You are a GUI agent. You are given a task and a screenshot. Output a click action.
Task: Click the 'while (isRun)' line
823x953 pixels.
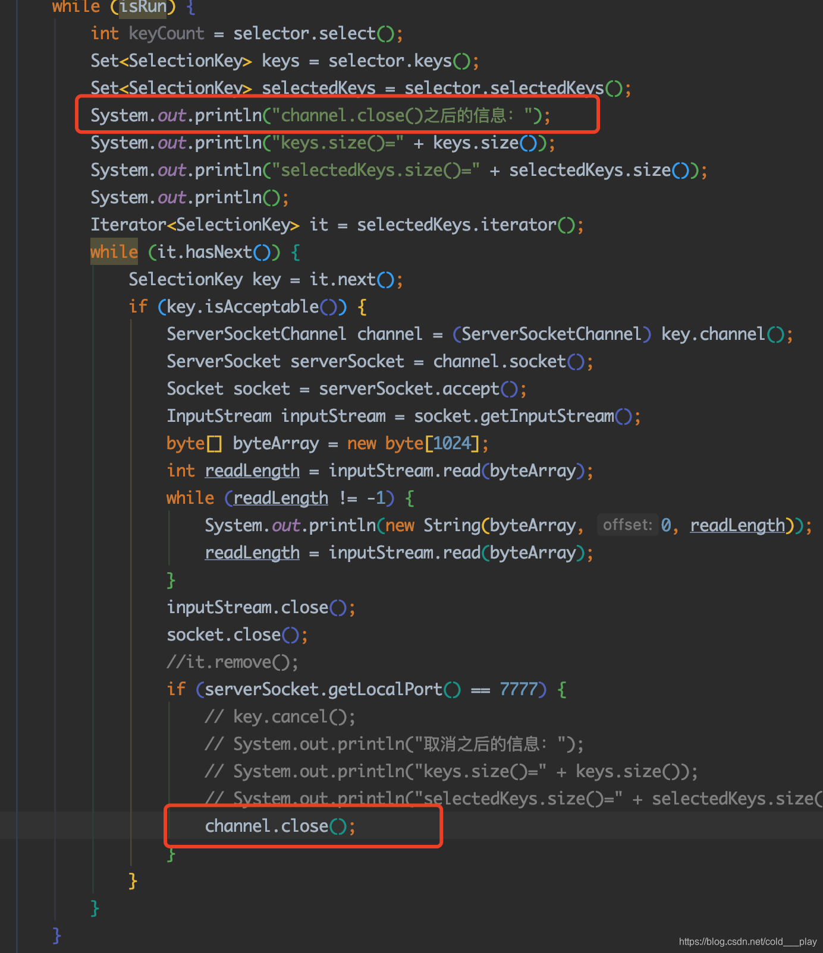(x=124, y=7)
